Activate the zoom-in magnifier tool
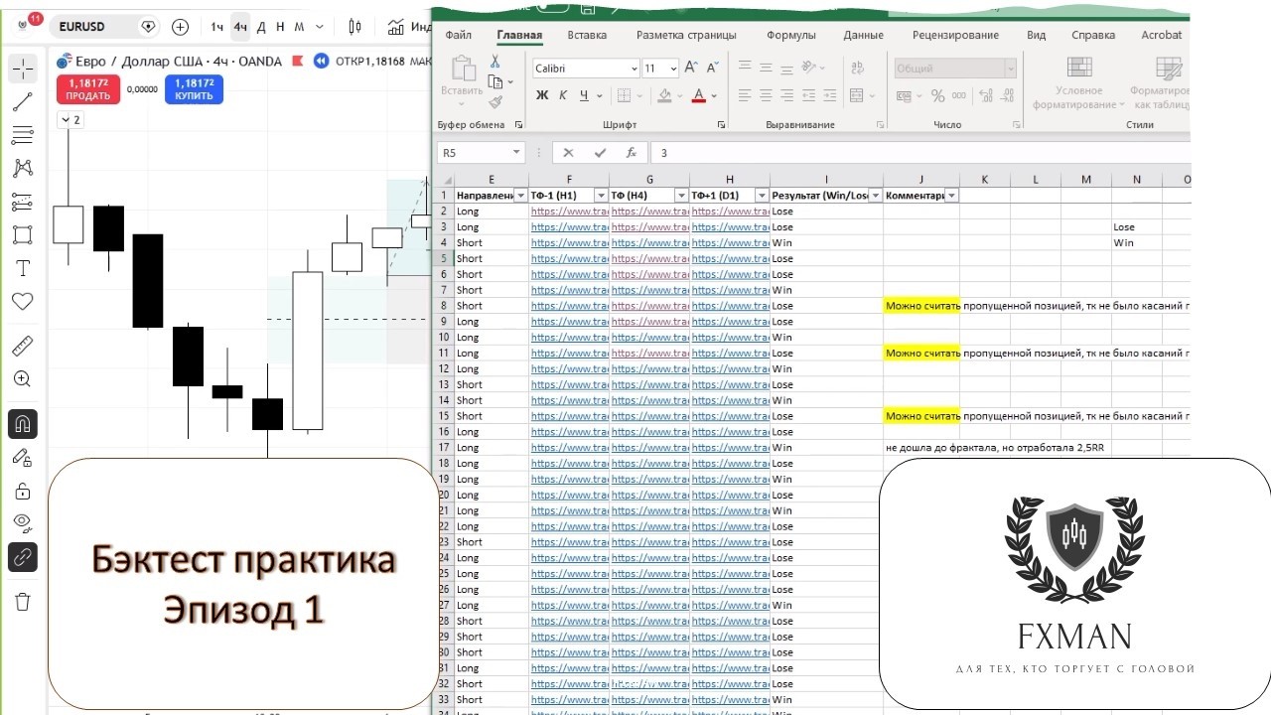Screen dimensions: 1271x715 tap(23, 379)
